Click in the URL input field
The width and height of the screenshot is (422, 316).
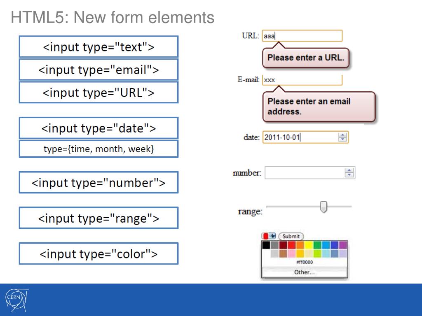[x=302, y=36]
